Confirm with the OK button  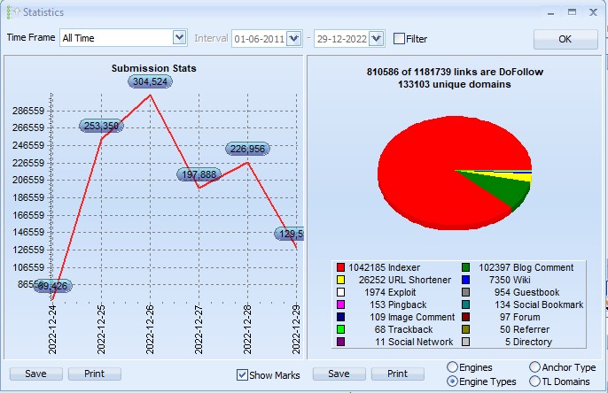[x=565, y=39]
